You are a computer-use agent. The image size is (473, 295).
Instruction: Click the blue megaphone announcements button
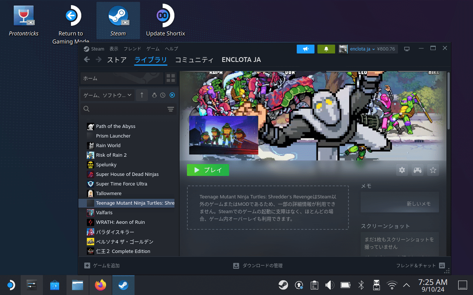point(305,49)
